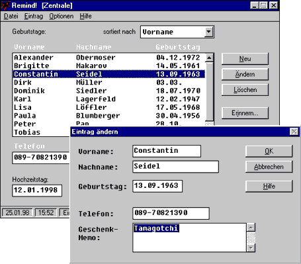This screenshot has height=264, width=301.
Task: Select the Dominik Siedler row
Action: point(109,91)
